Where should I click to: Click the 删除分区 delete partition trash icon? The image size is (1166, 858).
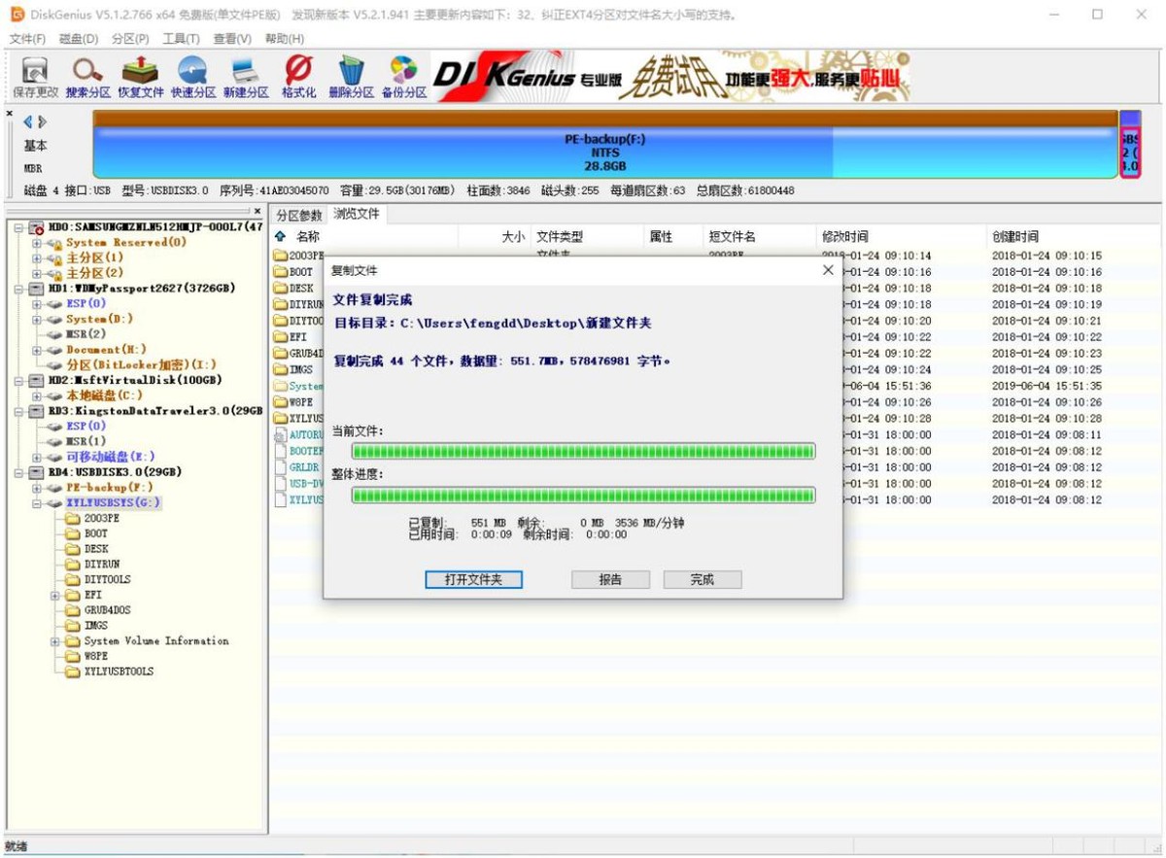pos(351,76)
